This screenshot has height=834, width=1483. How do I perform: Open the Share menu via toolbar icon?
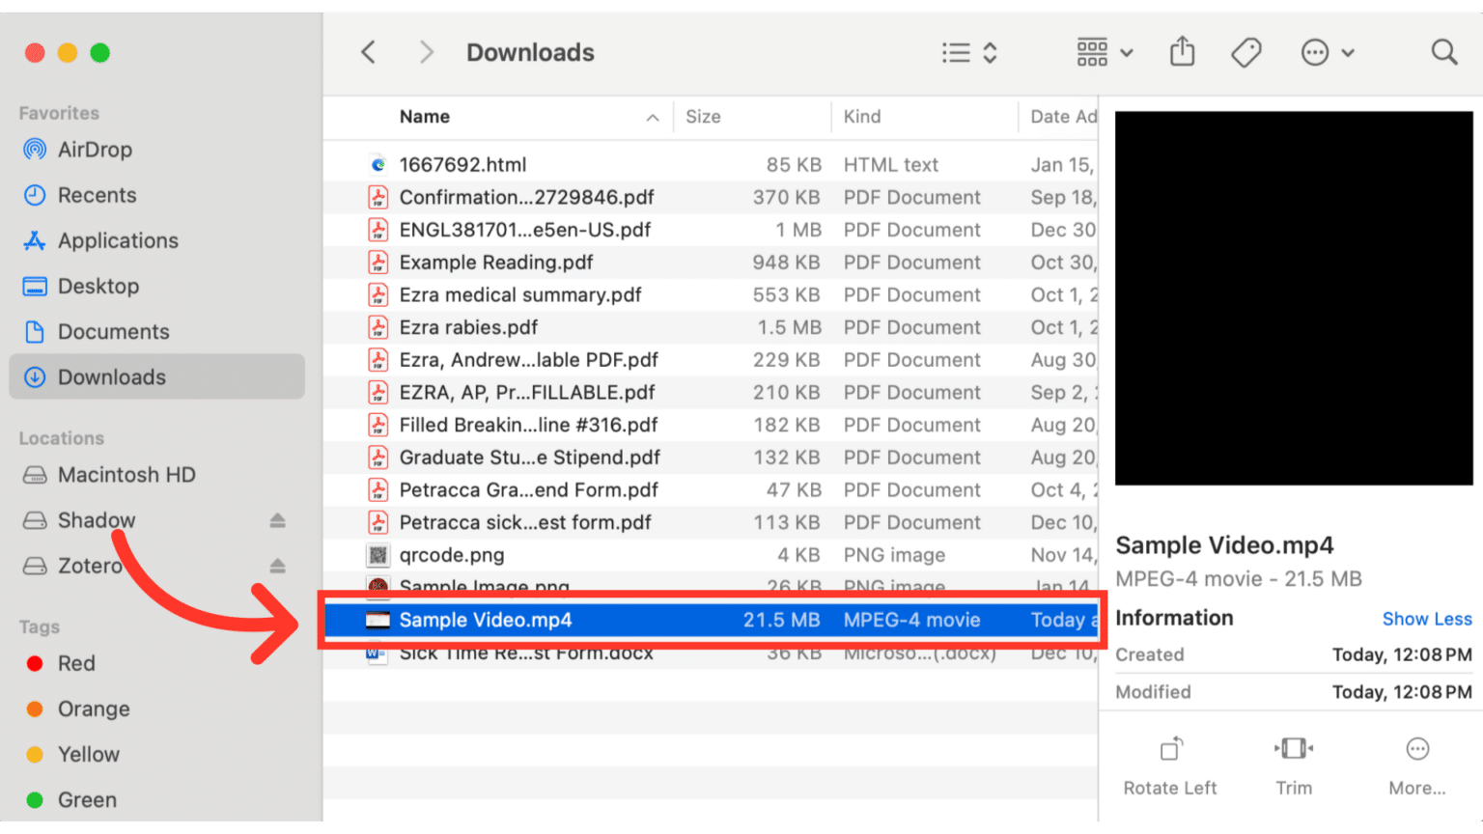[1182, 52]
